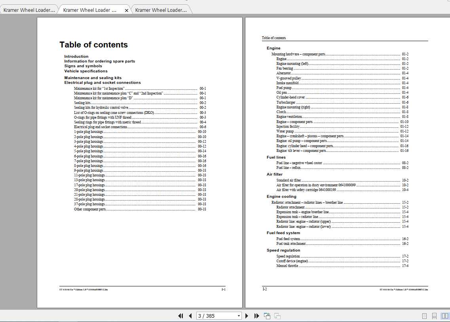This screenshot has width=450, height=322.
Task: Go to the previous page
Action: 190,316
